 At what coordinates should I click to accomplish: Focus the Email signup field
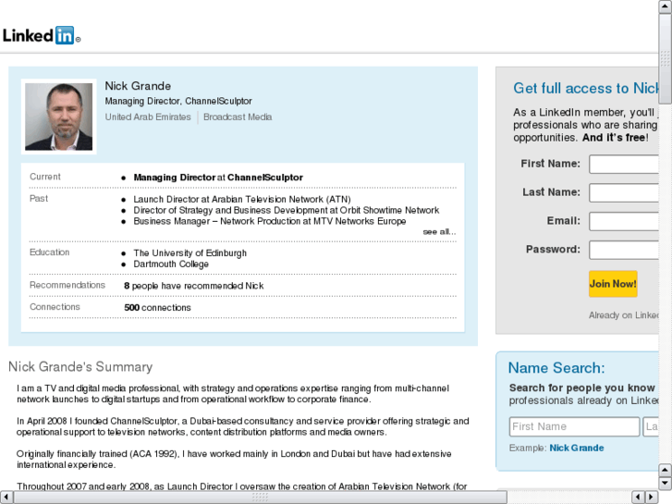[x=624, y=221]
